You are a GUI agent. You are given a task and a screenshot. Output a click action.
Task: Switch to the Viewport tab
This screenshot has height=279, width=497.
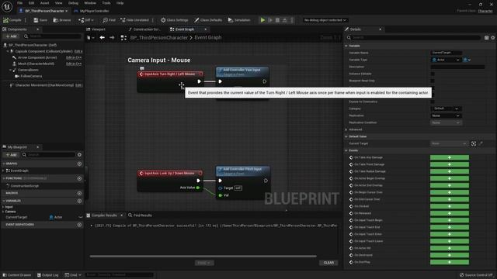(98, 29)
